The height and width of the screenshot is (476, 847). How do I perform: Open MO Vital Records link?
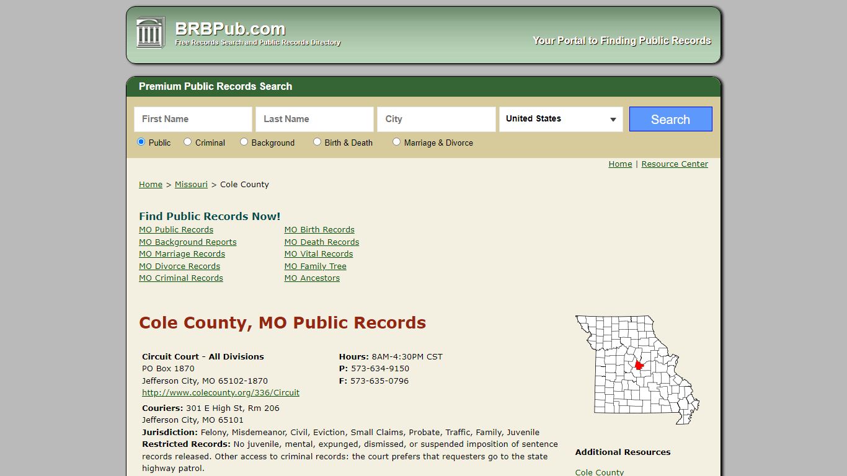pyautogui.click(x=319, y=254)
